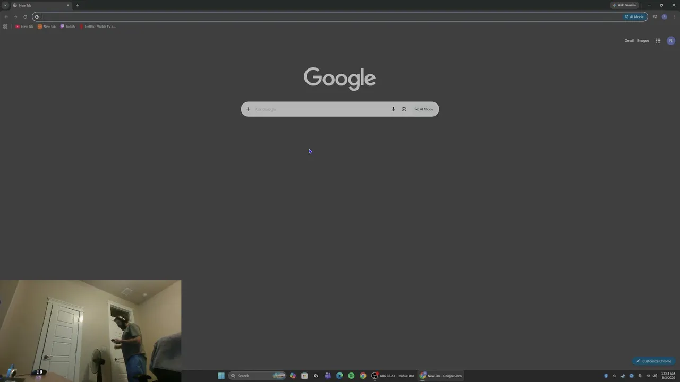The image size is (680, 382).
Task: Go forward using the forward arrow
Action: tap(15, 16)
